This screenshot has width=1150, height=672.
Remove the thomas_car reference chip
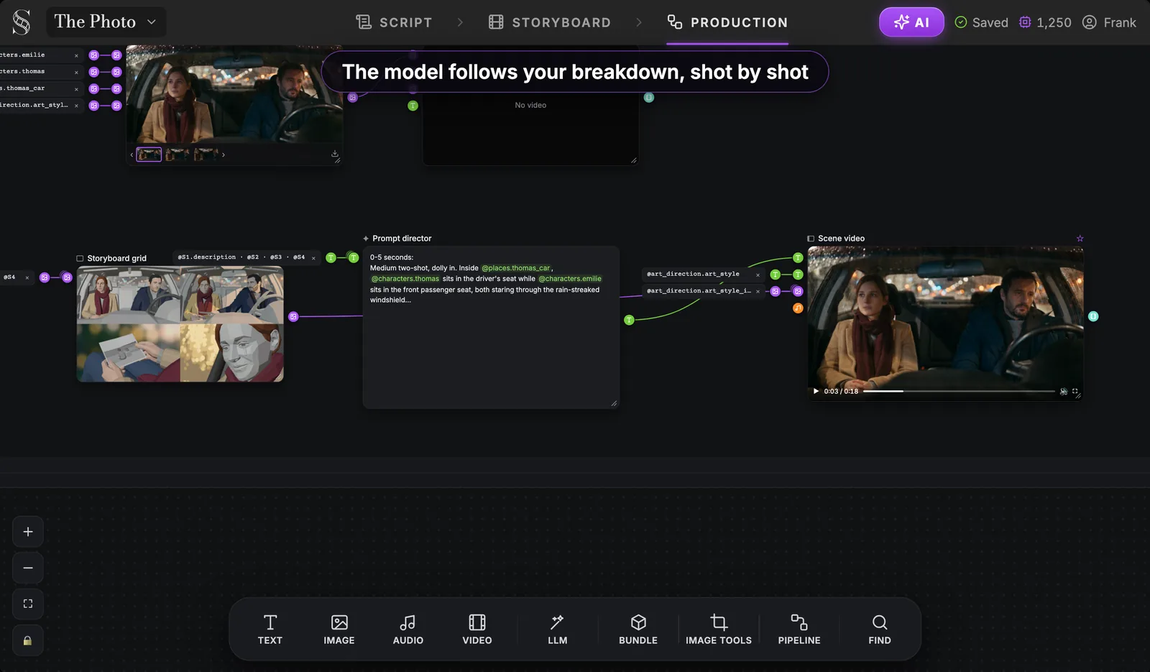(76, 88)
